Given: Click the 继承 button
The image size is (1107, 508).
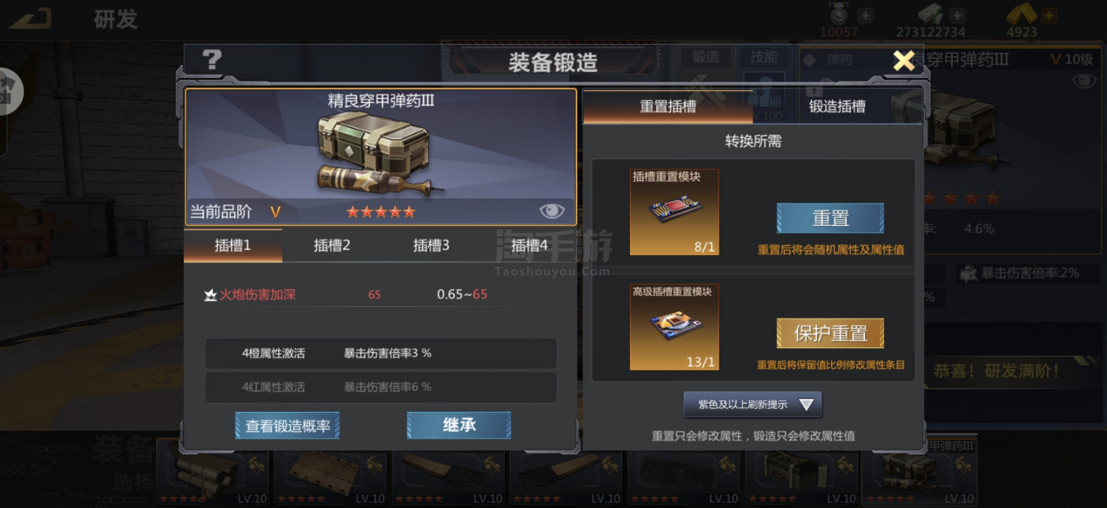Looking at the screenshot, I should click(459, 425).
